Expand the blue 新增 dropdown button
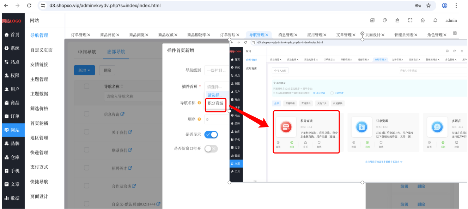 [84, 71]
